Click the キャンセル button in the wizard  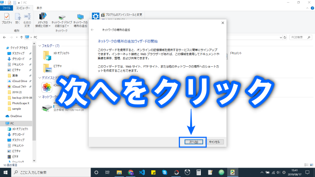214,142
